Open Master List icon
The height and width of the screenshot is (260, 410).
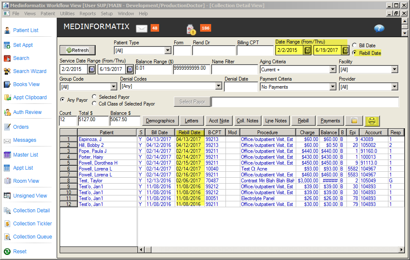(7, 155)
